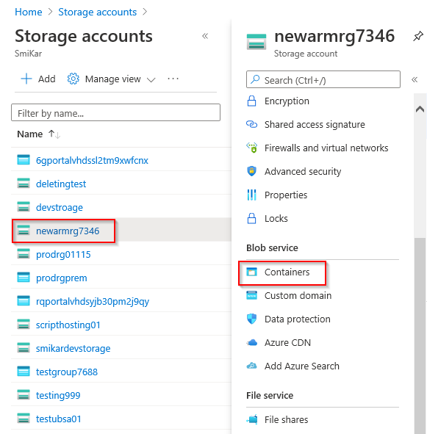Click the Filter by name field
427x434 pixels.
click(x=115, y=112)
